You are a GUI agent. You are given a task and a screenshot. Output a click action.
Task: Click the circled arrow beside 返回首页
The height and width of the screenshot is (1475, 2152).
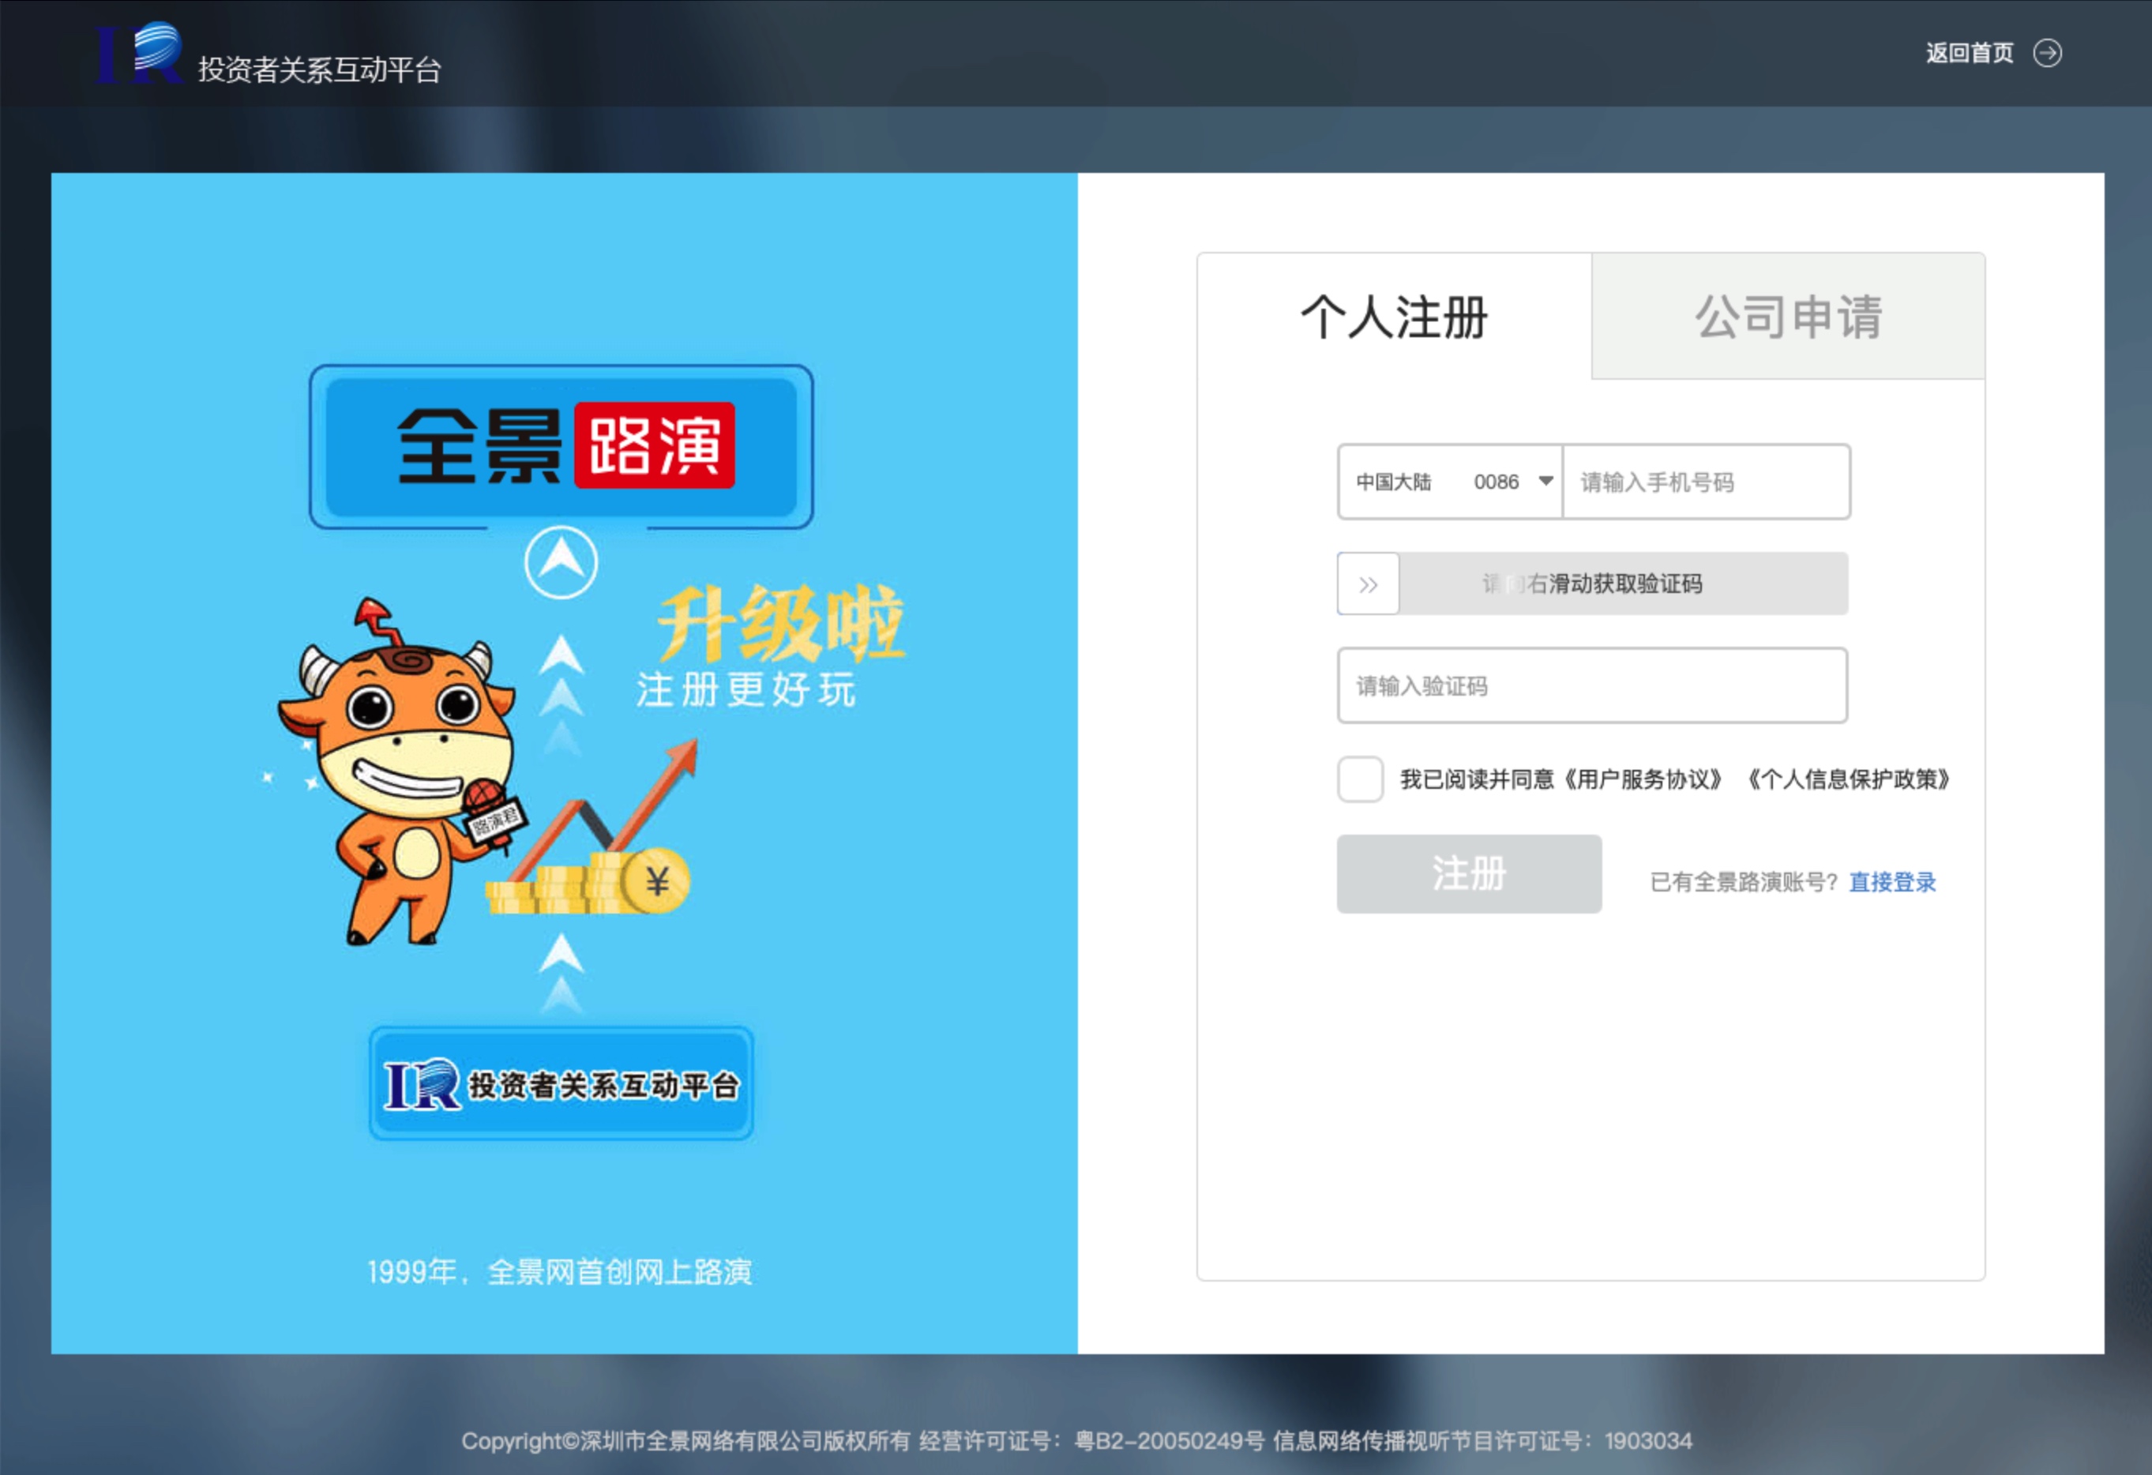2048,53
